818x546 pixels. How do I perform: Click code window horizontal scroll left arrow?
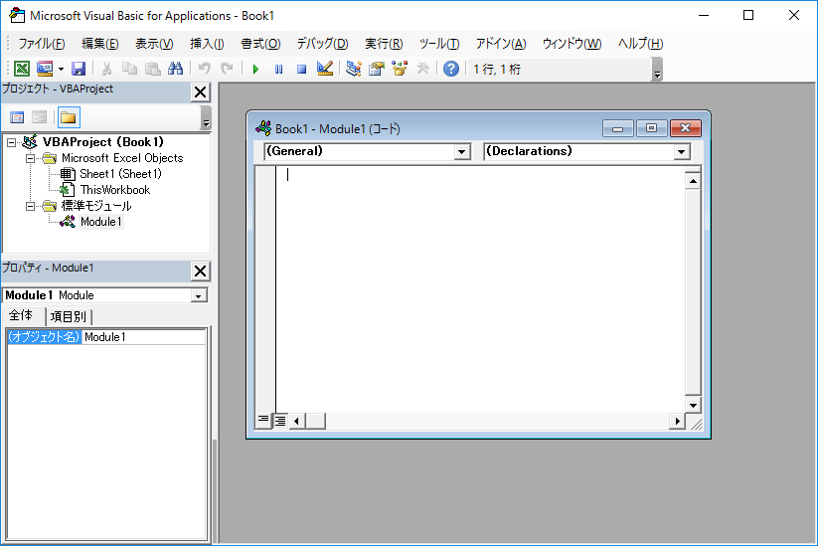pos(297,421)
